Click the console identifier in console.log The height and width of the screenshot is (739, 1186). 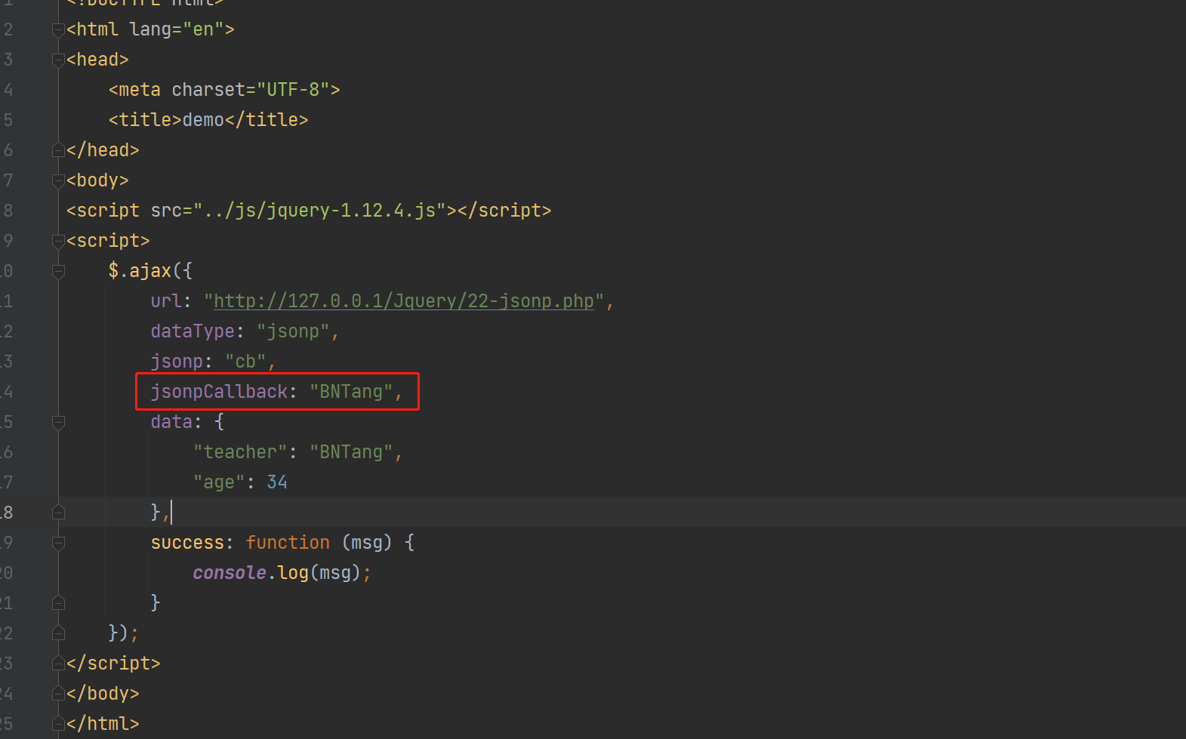point(229,573)
